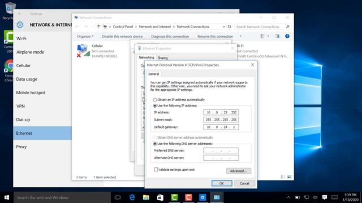Click Network Connections breadcrumb
Viewport: 362px width, 203px height.
[x=193, y=27]
